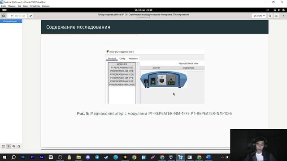Open Steam from the taskbar

click(106, 157)
